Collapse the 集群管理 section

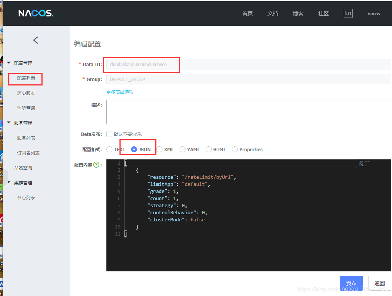pos(9,182)
